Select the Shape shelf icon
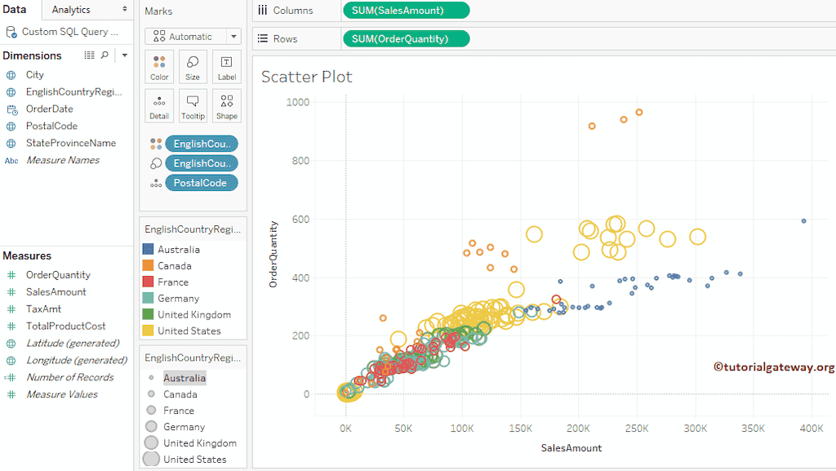The height and width of the screenshot is (471, 836). coord(226,104)
